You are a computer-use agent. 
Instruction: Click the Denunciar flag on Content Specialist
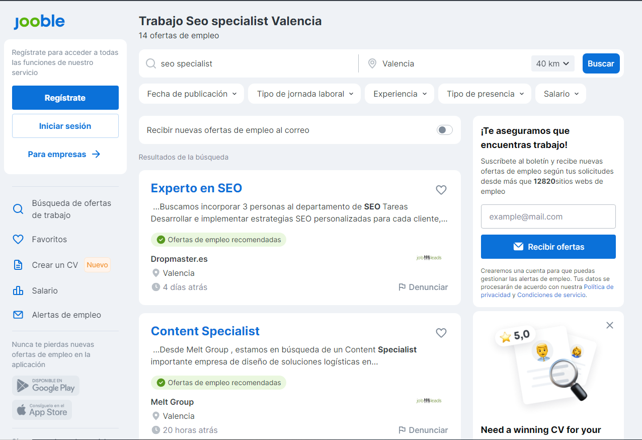coord(423,430)
